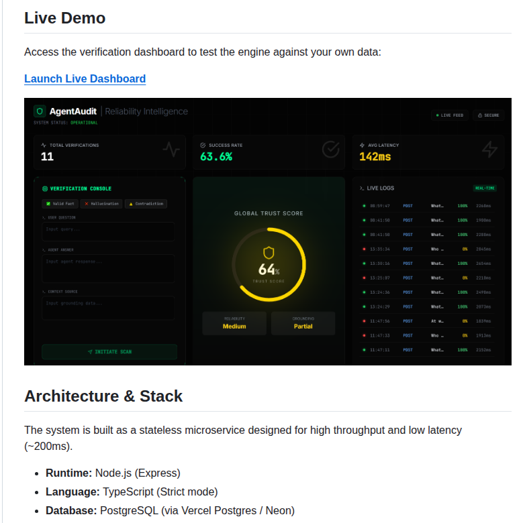Viewport: 525px width, 523px height.
Task: Click the Live Logs terminal icon
Action: pyautogui.click(x=362, y=188)
